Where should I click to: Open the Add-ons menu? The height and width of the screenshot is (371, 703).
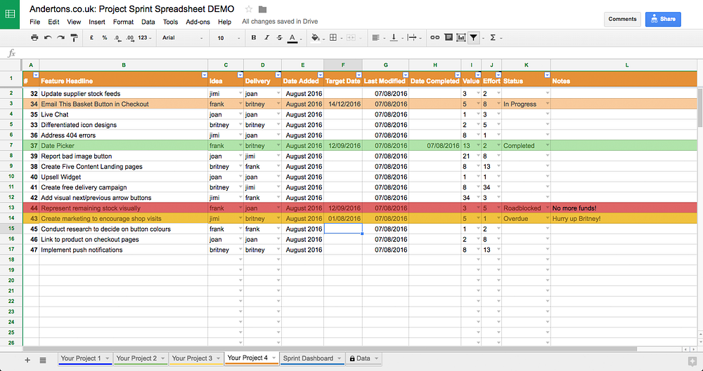point(198,22)
